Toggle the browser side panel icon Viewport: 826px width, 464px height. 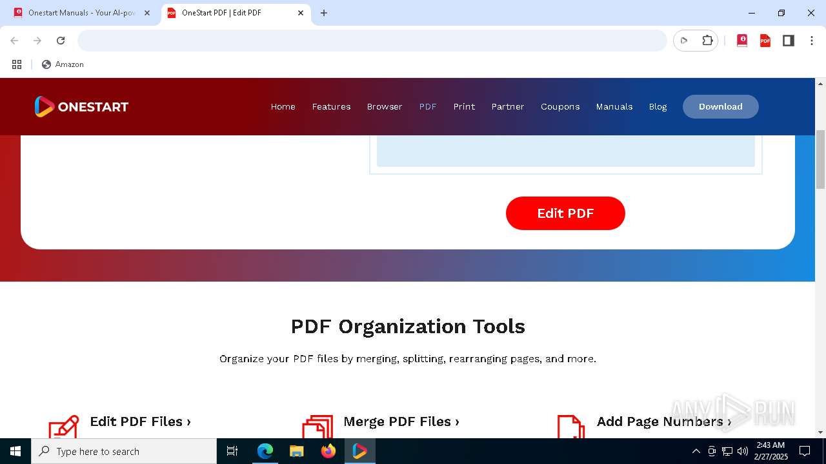pos(789,41)
